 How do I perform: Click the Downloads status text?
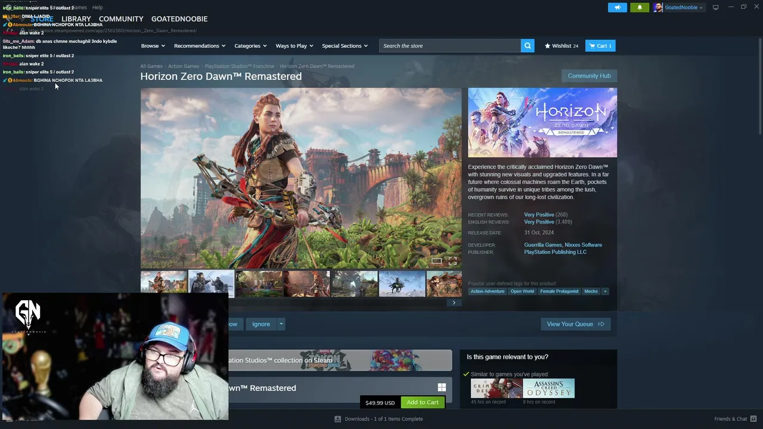tap(384, 419)
